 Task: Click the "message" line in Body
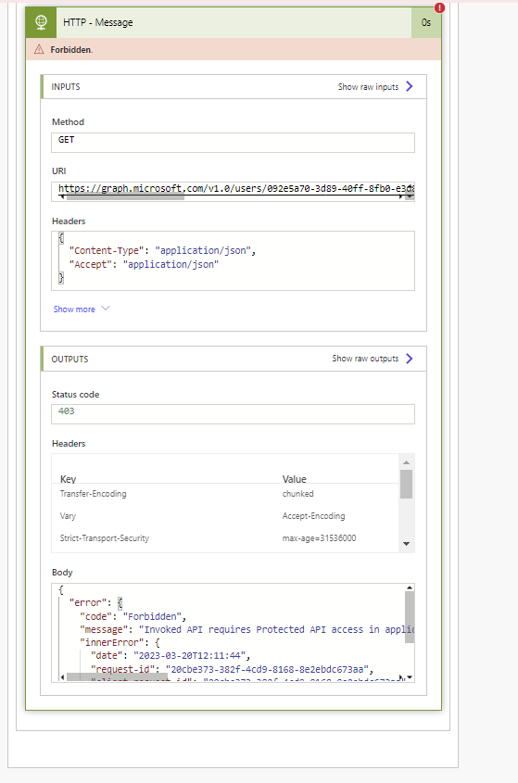coord(246,629)
